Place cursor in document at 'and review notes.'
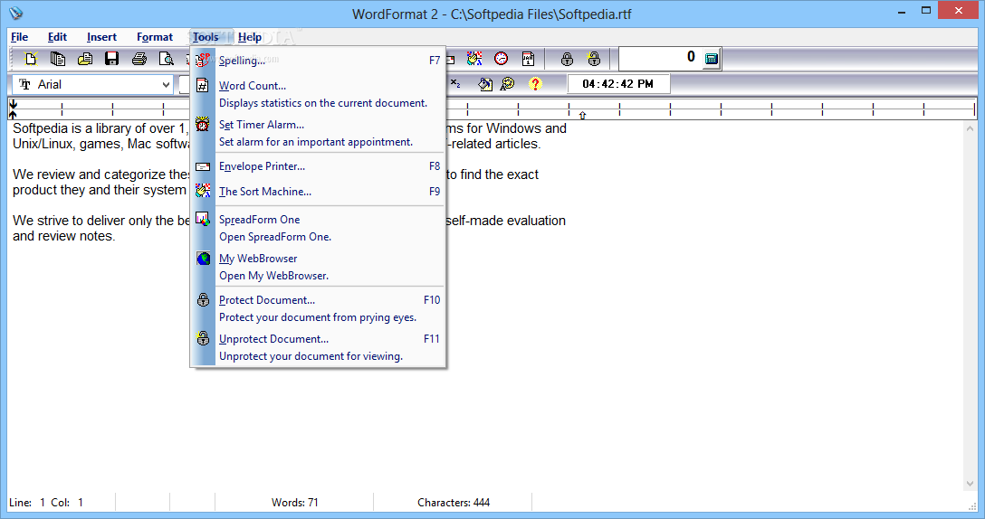The height and width of the screenshot is (519, 985). [x=63, y=237]
